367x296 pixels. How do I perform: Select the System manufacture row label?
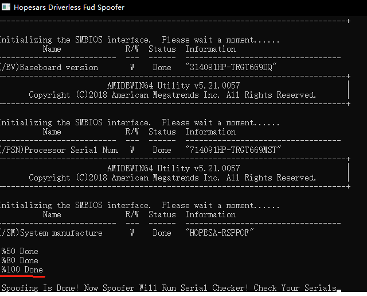tap(52, 233)
